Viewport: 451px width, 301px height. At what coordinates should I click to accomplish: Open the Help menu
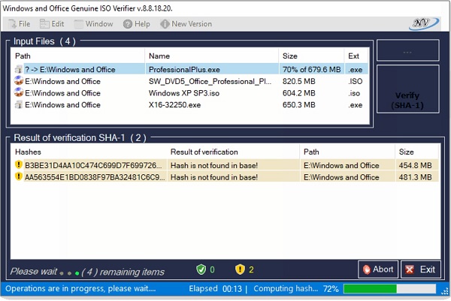(x=137, y=24)
